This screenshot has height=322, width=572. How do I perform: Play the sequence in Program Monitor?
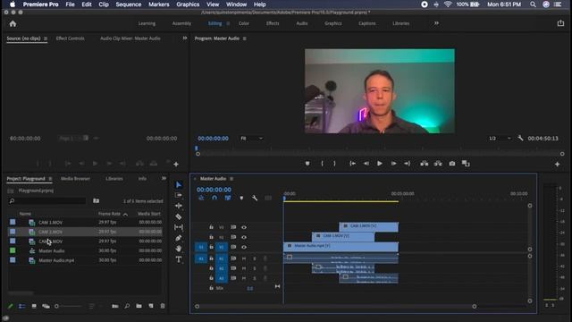[379, 164]
